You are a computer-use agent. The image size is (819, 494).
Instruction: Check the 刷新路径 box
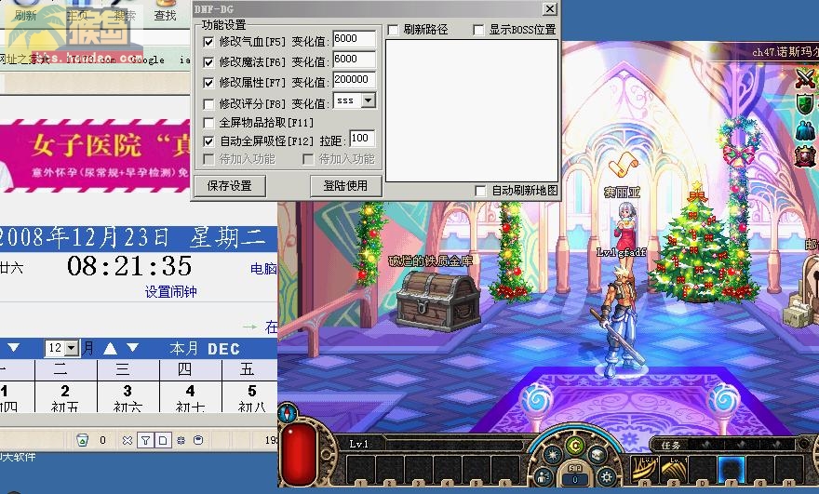click(x=393, y=30)
